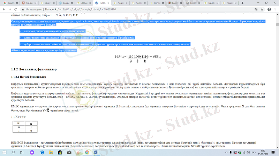Click the scrollbar up arrow

coord(277,15)
